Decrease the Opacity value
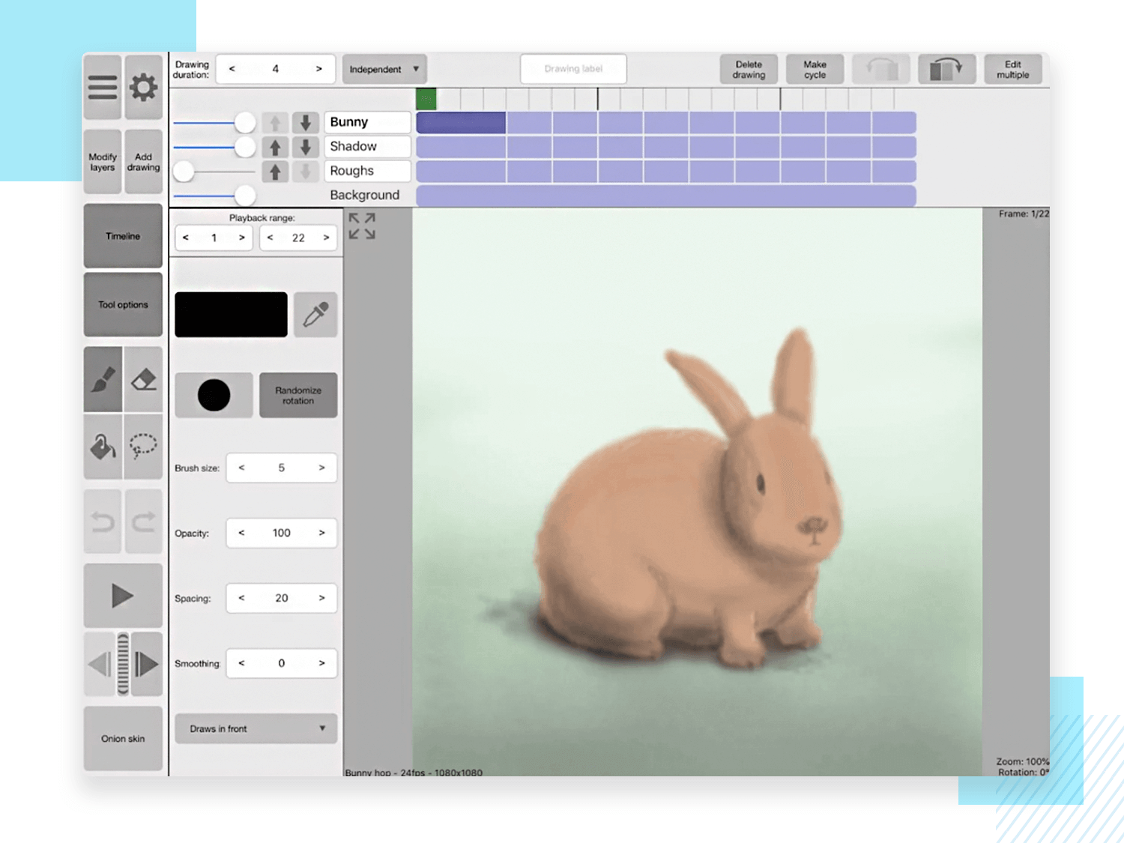1124x843 pixels. 241,533
